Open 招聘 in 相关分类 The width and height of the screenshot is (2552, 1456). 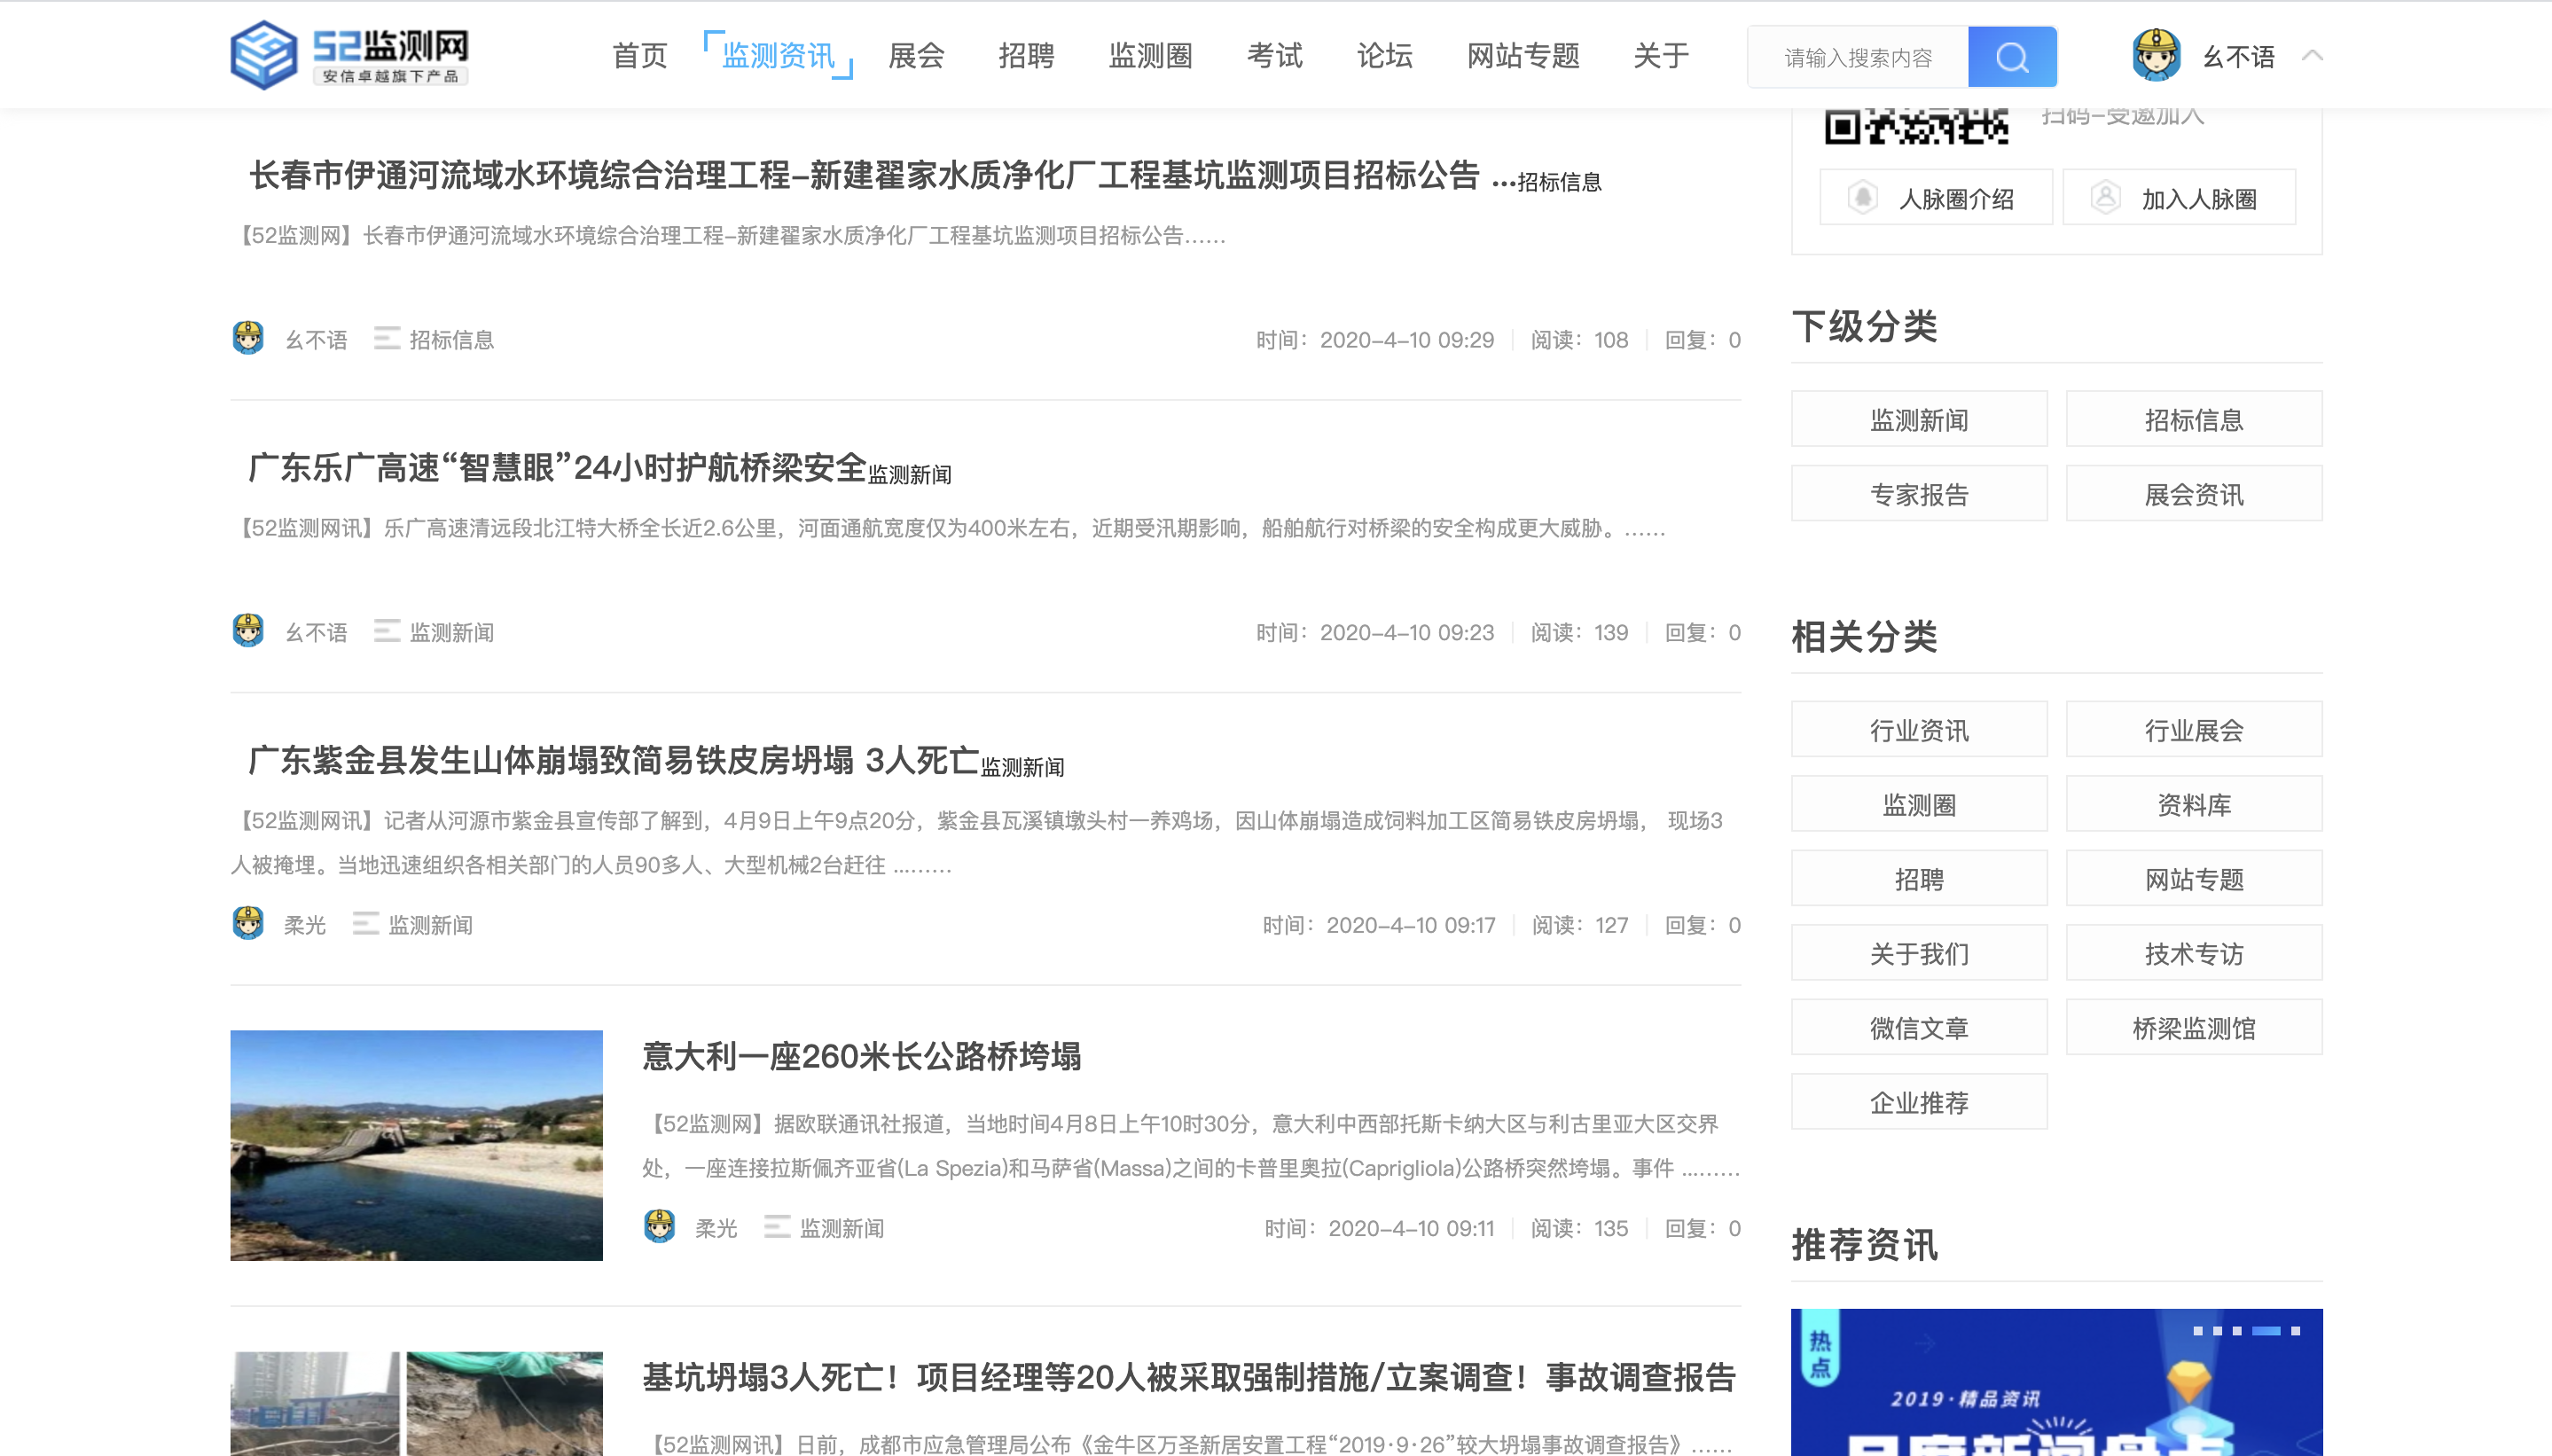(x=1919, y=879)
